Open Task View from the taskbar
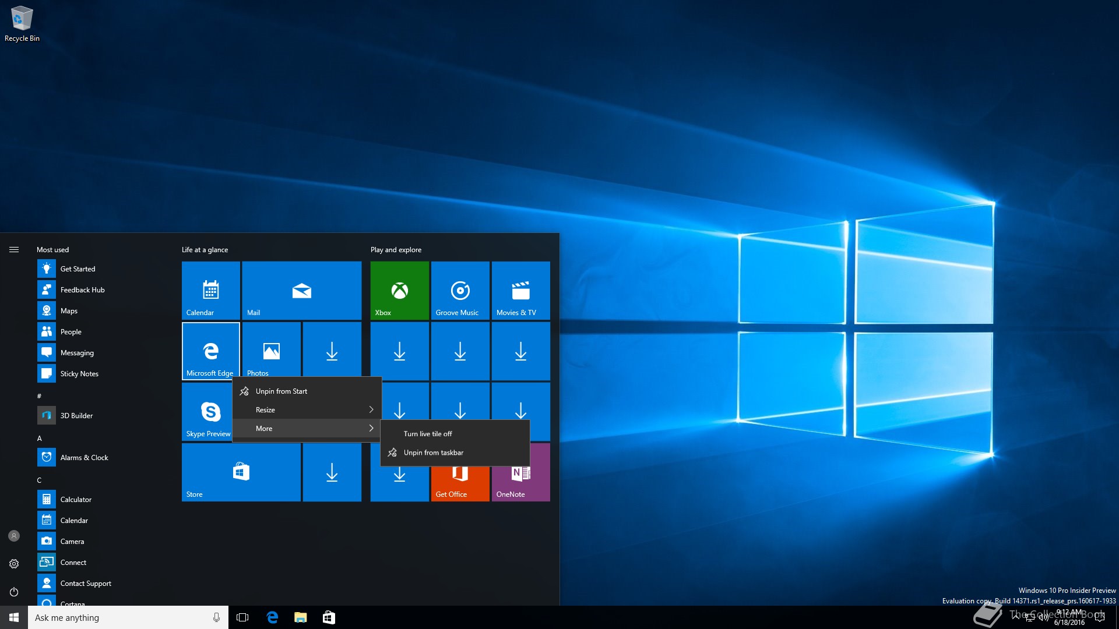This screenshot has height=629, width=1119. (x=242, y=617)
